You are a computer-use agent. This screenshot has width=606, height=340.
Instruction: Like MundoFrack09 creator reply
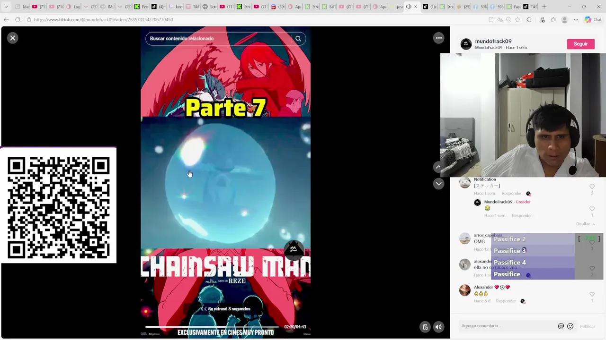(592, 209)
